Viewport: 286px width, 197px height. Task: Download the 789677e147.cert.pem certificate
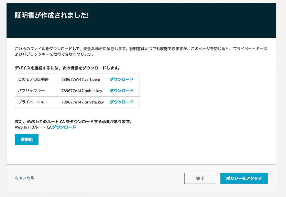click(121, 79)
